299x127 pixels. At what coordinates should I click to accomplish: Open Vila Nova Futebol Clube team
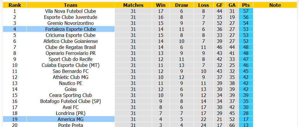71,11
